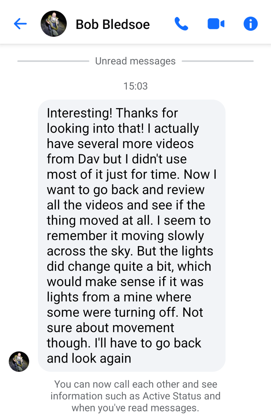
Task: Tap "remember it moving slowly" message line
Action: pyautogui.click(x=125, y=236)
